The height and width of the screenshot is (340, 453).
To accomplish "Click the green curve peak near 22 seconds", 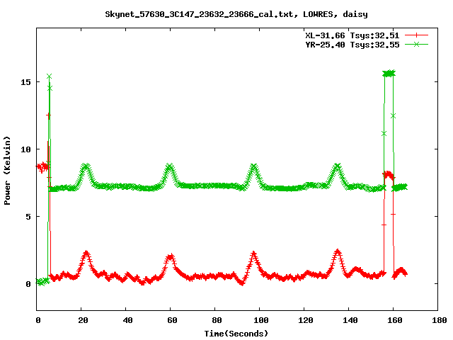I will (86, 166).
